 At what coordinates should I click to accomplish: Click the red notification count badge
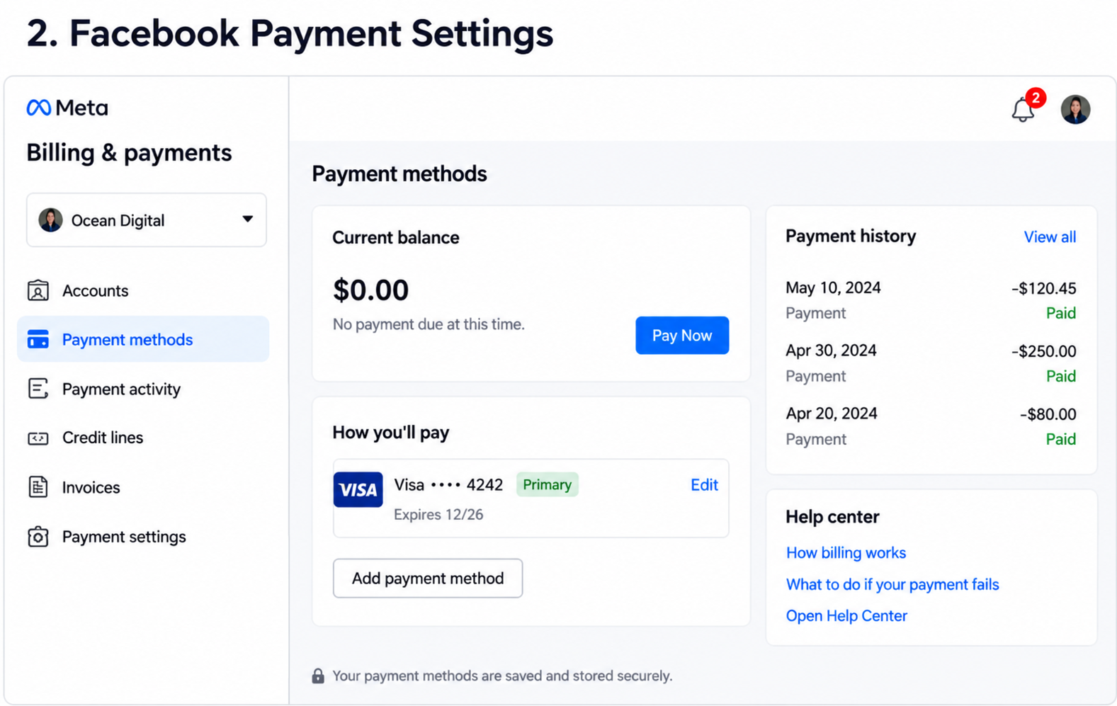click(1036, 98)
